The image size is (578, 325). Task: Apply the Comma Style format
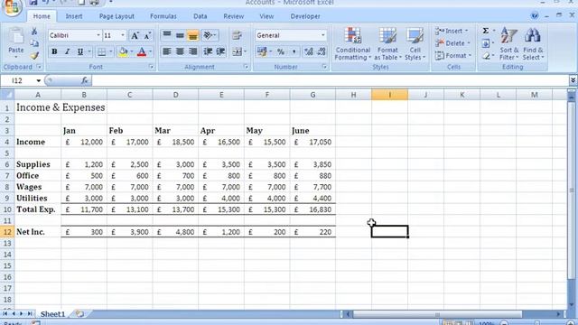click(294, 51)
